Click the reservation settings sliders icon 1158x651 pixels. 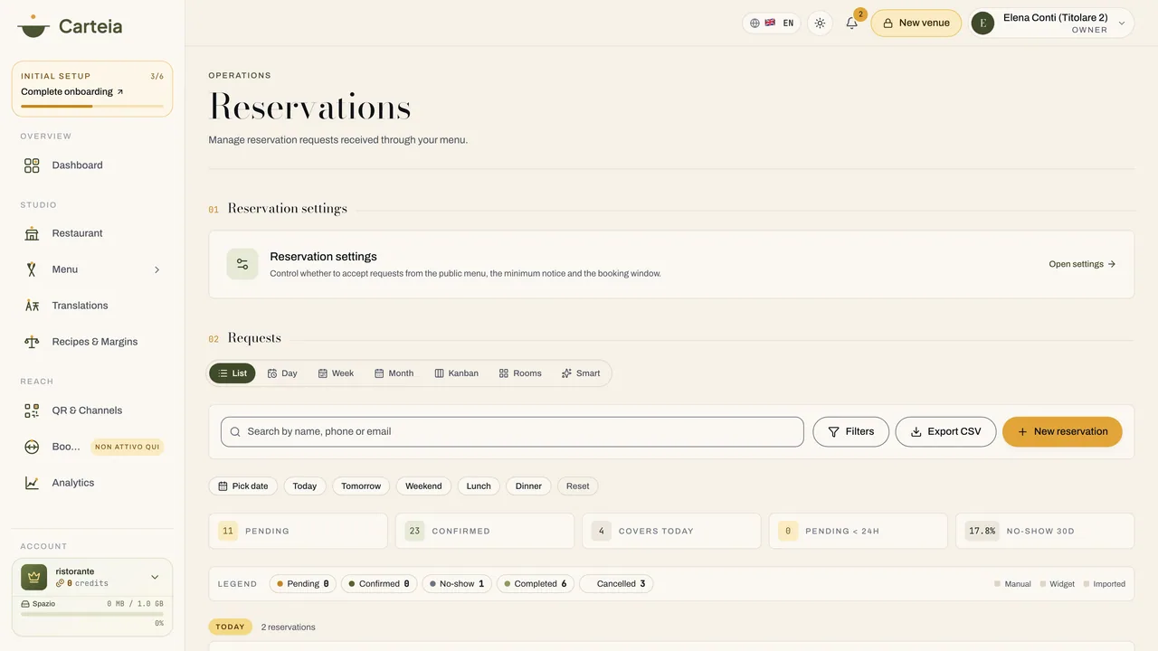242,264
